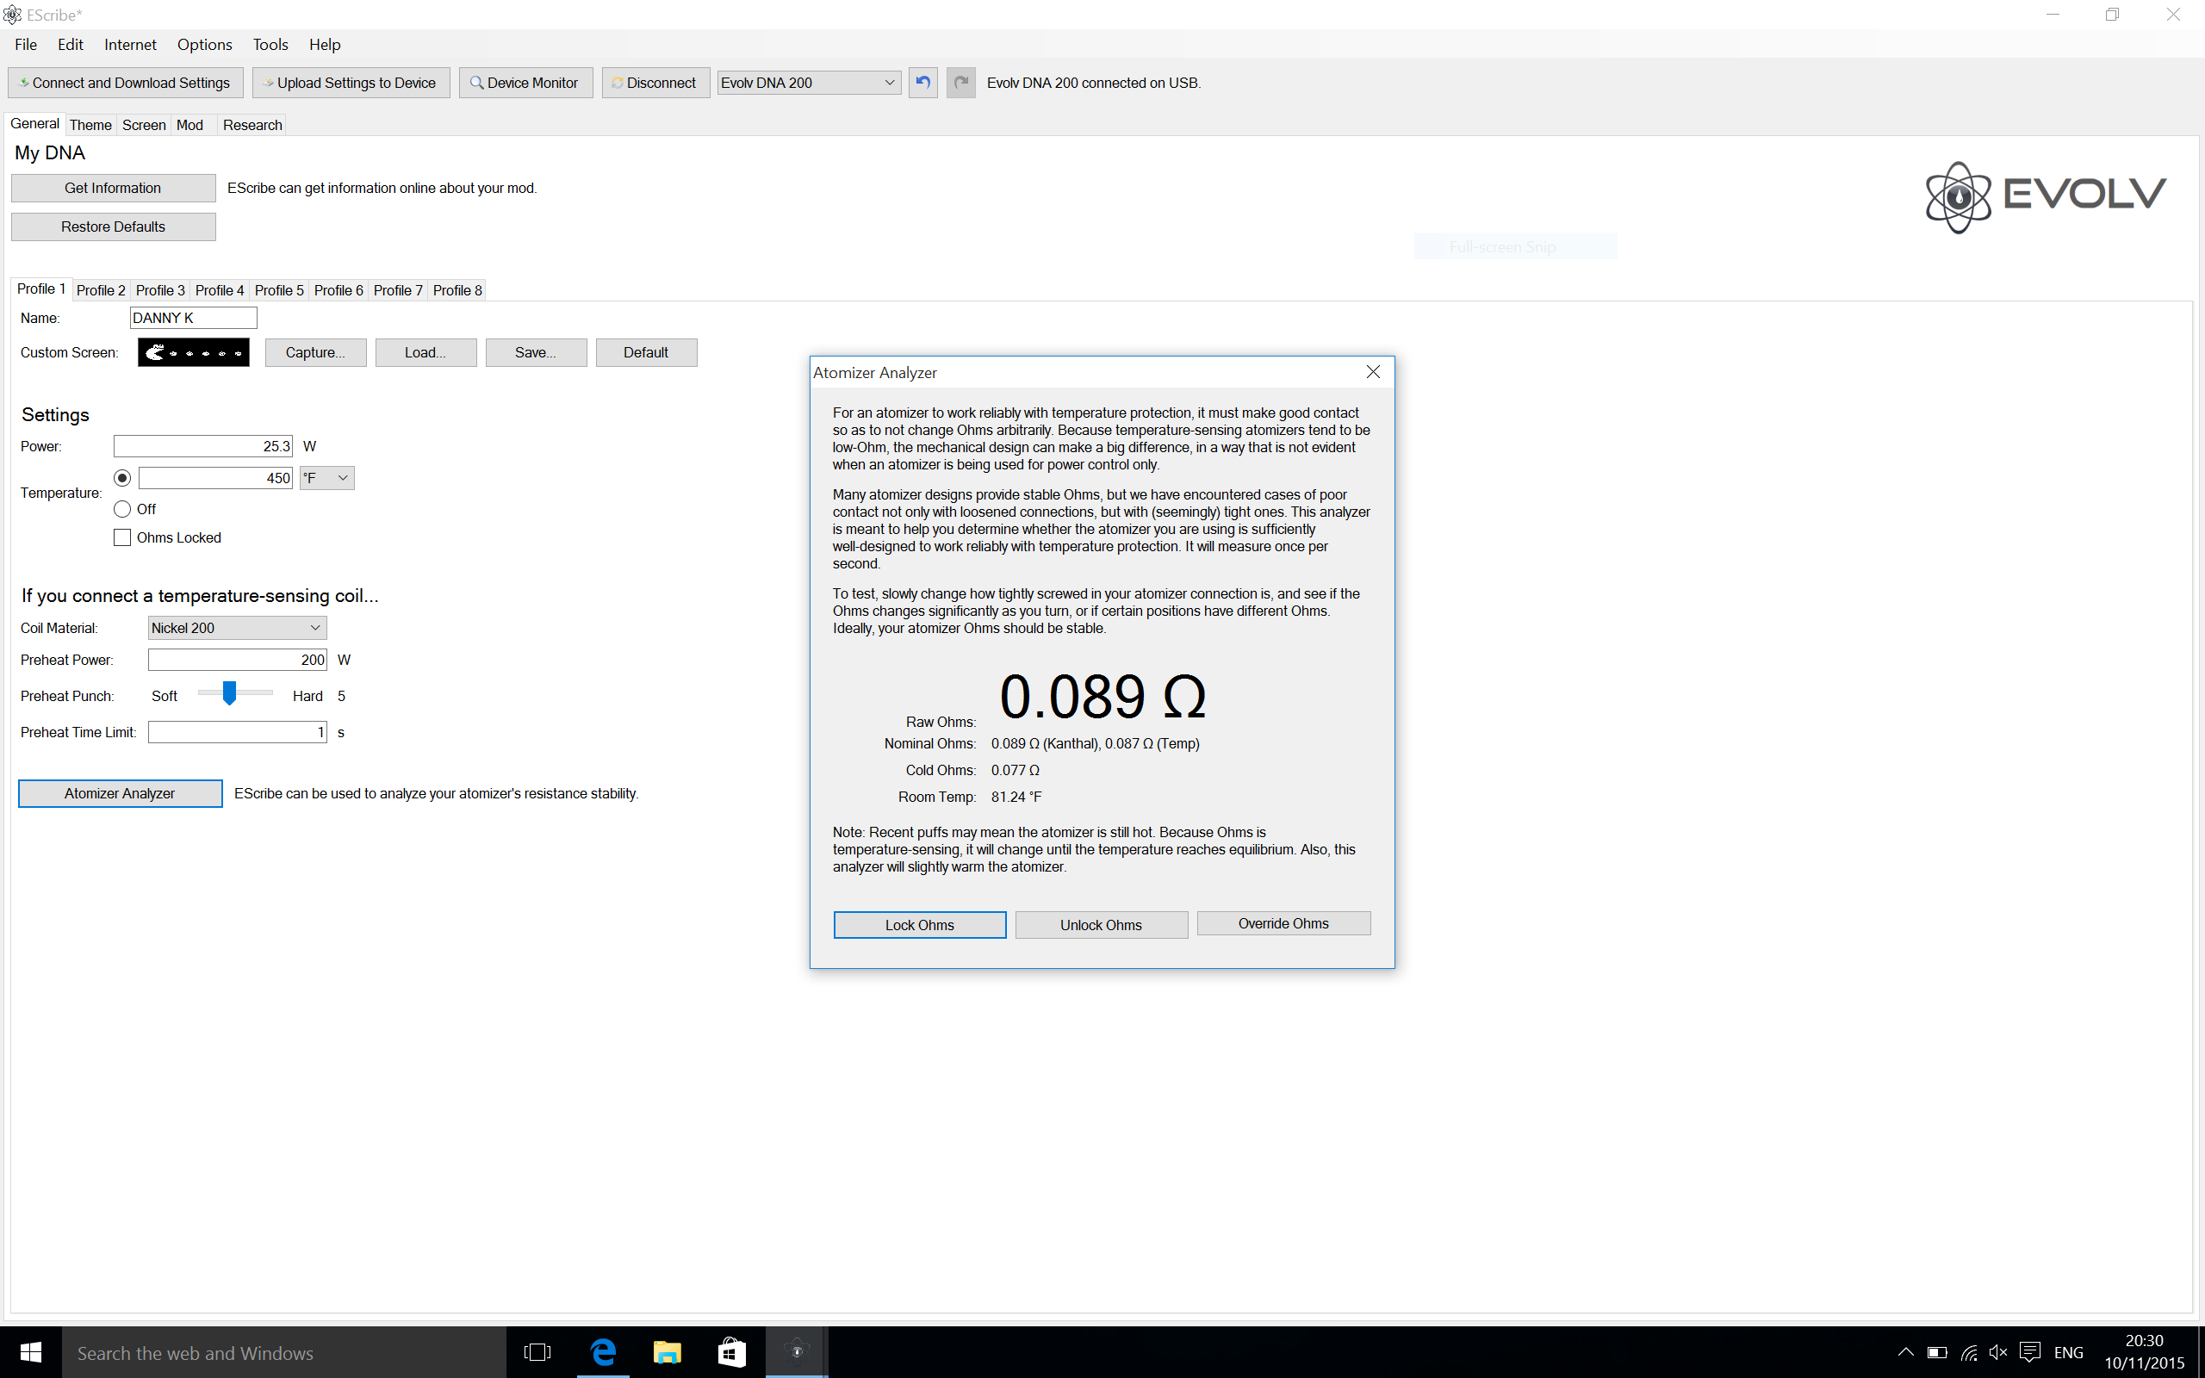Click the Restore Defaults button

pyautogui.click(x=113, y=227)
